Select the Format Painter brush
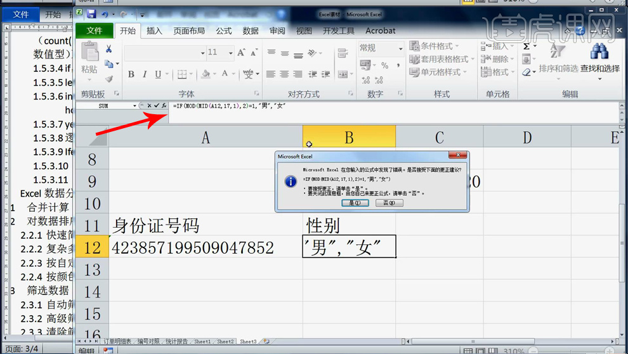This screenshot has width=628, height=354. click(x=109, y=78)
